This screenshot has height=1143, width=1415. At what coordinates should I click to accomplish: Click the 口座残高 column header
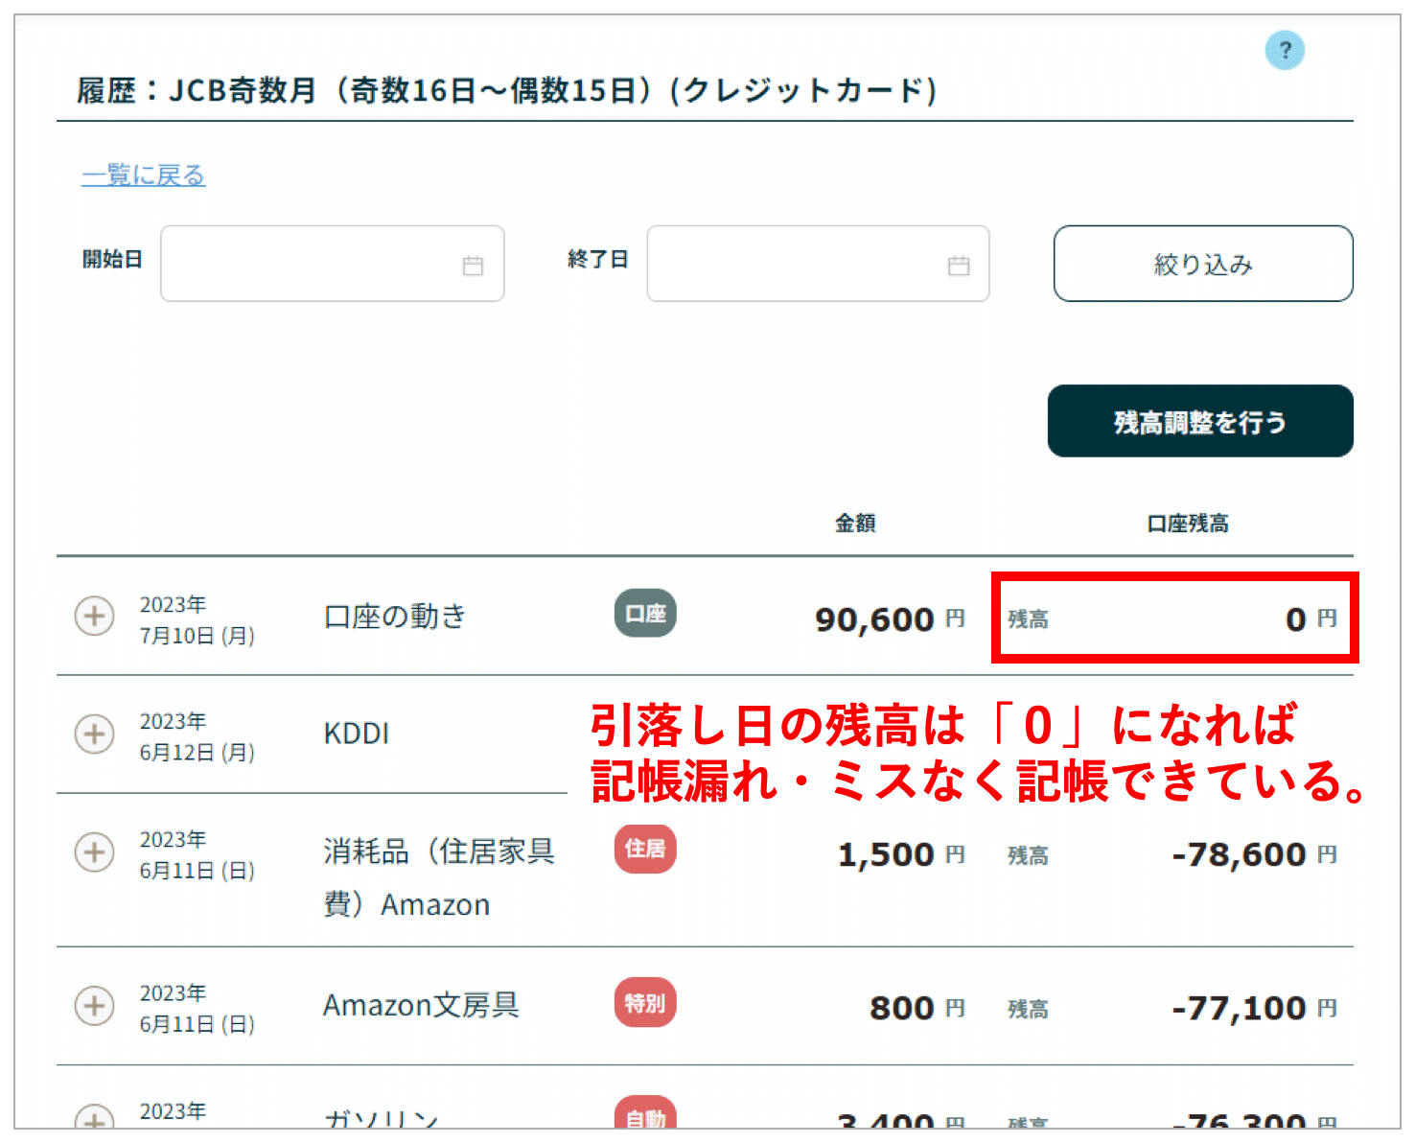[1187, 524]
